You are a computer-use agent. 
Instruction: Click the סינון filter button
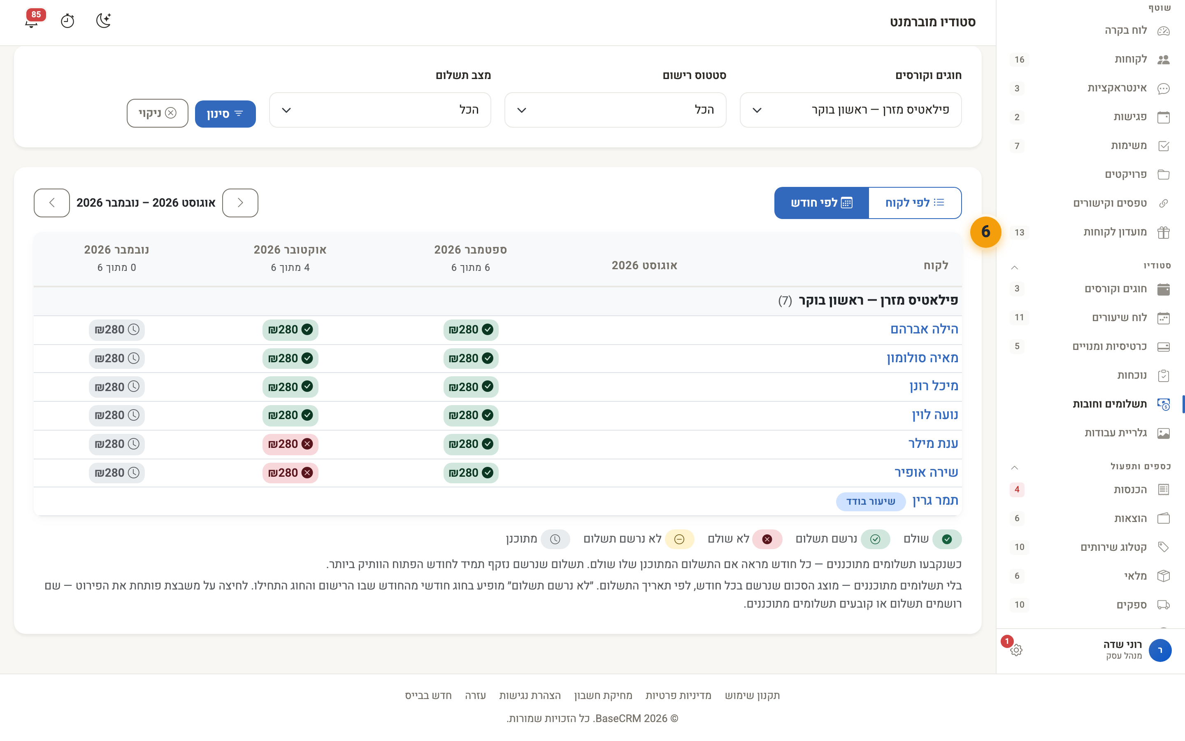pos(225,114)
